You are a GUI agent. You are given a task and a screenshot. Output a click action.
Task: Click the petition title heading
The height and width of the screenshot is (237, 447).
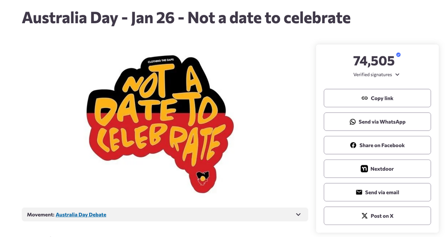point(186,18)
